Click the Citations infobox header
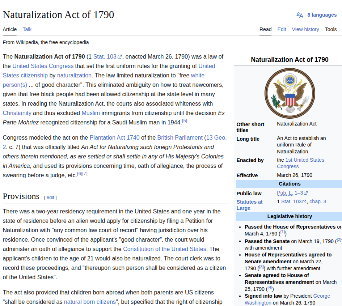342x306 pixels. tap(290, 184)
